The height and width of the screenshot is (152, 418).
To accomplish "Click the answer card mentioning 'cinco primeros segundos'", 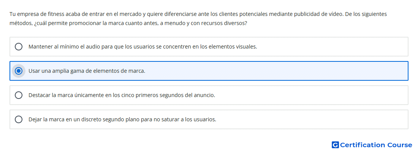I will pyautogui.click(x=209, y=95).
